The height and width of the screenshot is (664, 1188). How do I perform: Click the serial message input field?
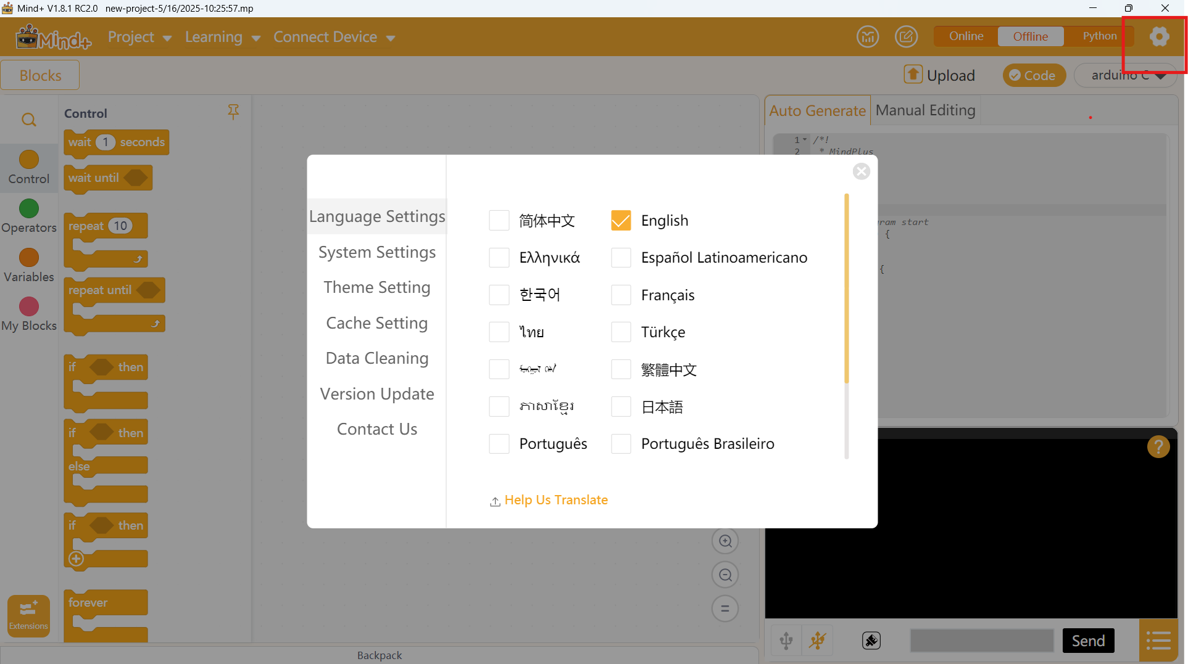tap(982, 641)
